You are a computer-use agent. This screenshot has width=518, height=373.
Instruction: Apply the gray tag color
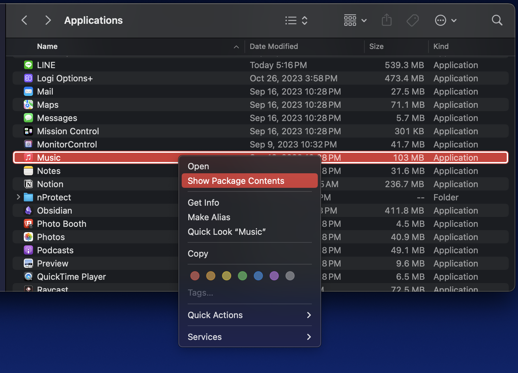(290, 276)
